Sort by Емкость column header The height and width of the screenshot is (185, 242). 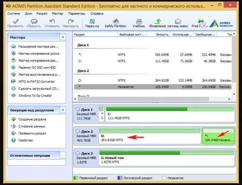[x=159, y=35]
